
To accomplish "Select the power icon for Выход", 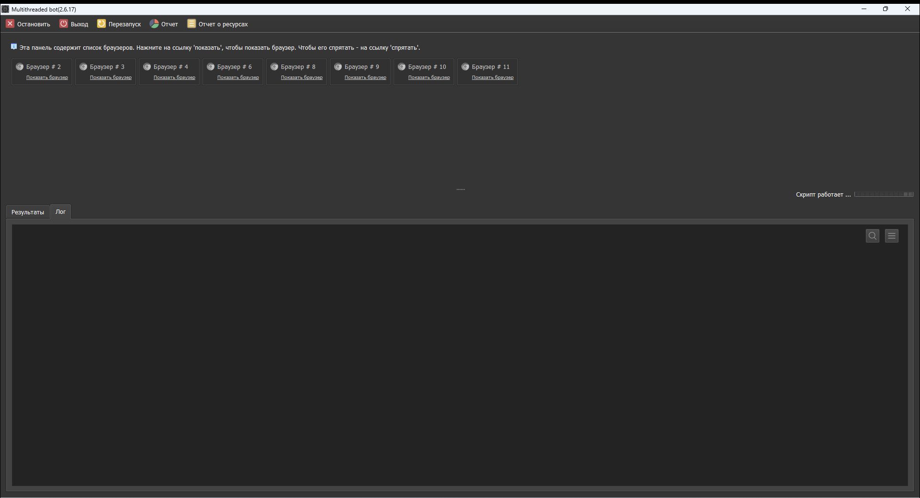I will 64,23.
